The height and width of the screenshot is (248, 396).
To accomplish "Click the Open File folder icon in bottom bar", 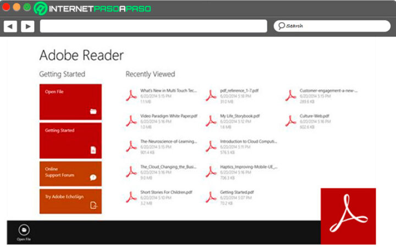I will (24, 230).
